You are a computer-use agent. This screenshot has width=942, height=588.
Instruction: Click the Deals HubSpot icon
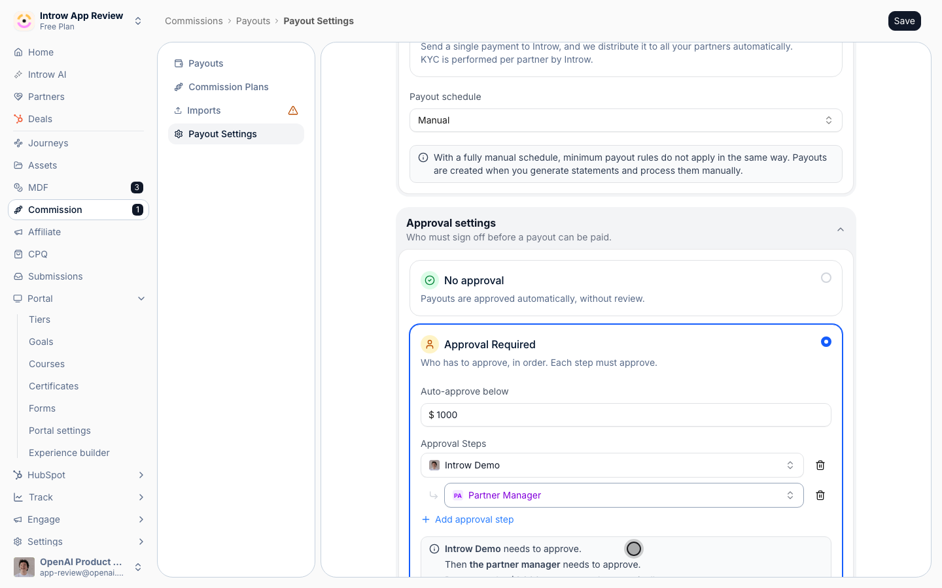[x=18, y=119]
